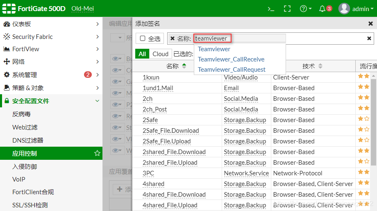Click the 安全配置文件 lock icon
Screen dimensions: 377x211
coord(7,101)
